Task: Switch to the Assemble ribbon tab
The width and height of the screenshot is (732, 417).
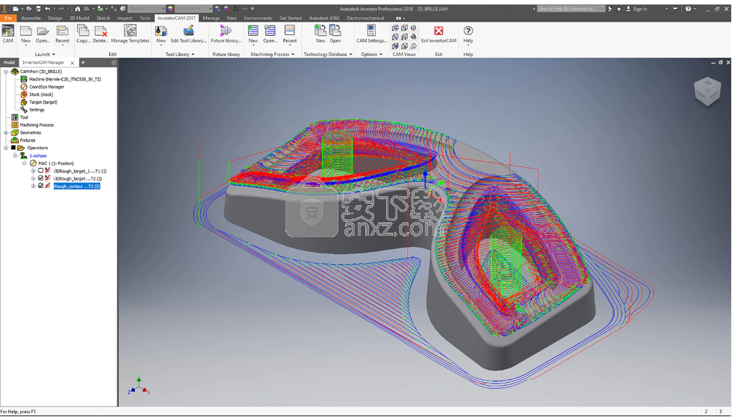Action: tap(31, 18)
